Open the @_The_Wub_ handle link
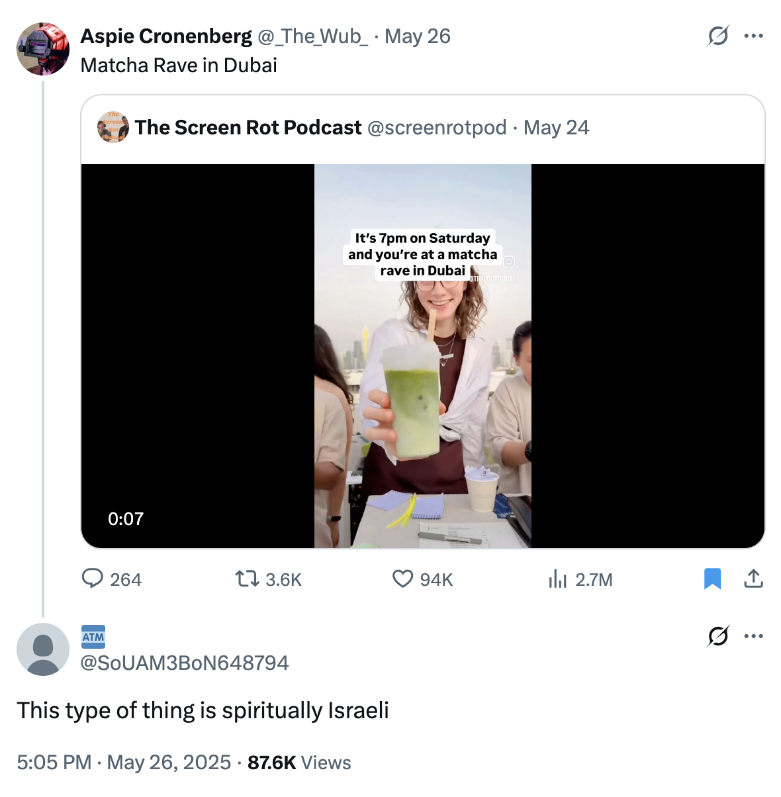The image size is (781, 797). [x=312, y=36]
